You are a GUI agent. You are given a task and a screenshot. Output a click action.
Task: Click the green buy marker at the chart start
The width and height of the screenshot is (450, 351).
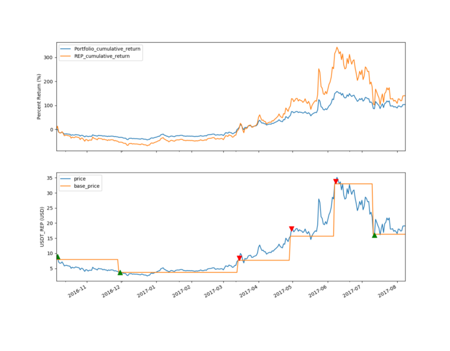pyautogui.click(x=57, y=256)
